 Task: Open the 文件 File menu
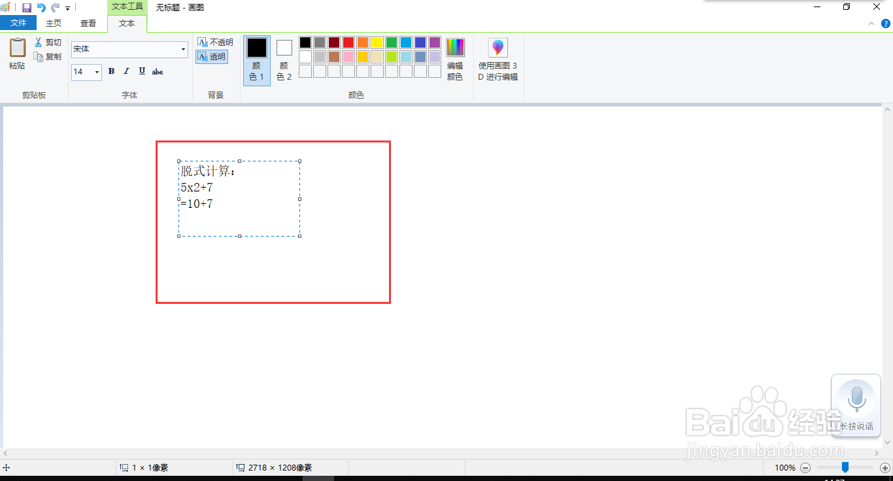tap(18, 23)
